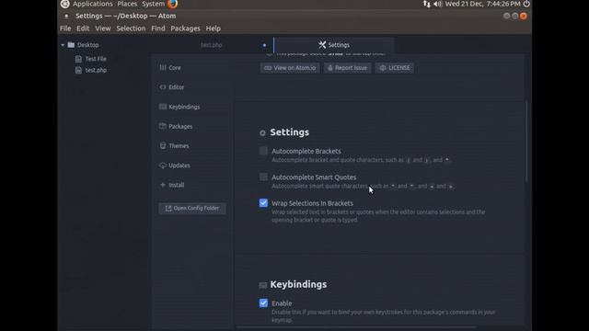Open the Selection menu
This screenshot has height=331, width=589.
(x=131, y=29)
